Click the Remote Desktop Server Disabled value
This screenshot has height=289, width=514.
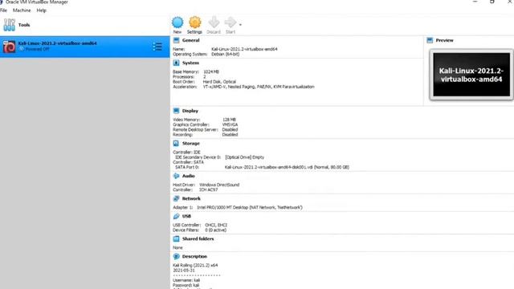tap(230, 130)
